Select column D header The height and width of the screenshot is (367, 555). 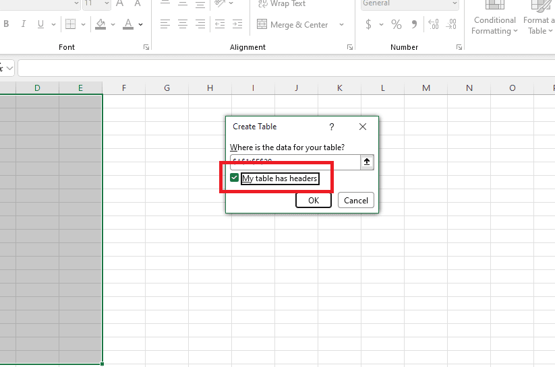point(37,88)
